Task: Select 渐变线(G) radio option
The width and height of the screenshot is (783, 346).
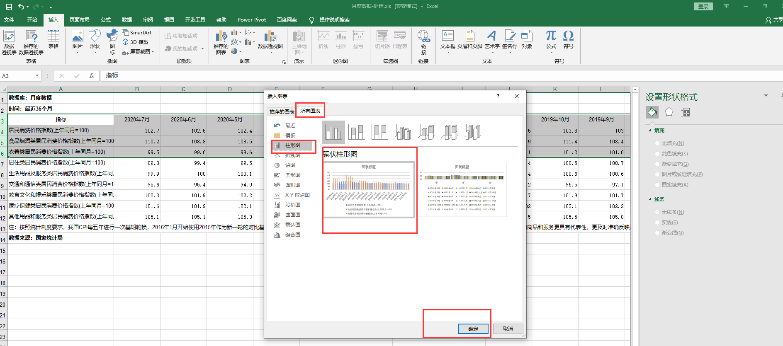Action: [669, 233]
